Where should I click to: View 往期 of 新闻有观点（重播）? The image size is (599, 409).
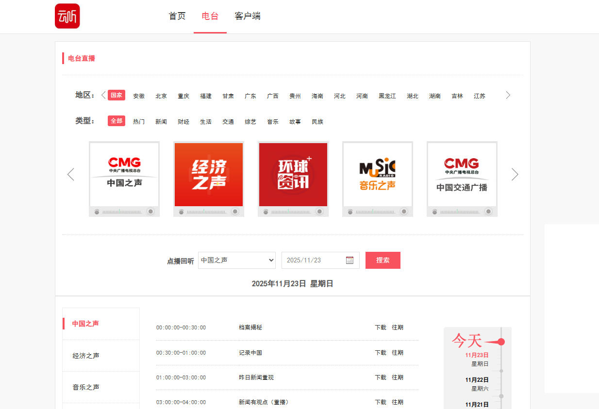tap(398, 402)
